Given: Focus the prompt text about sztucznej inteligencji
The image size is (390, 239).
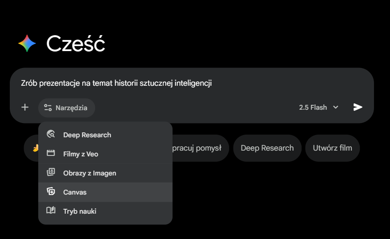Looking at the screenshot, I should pos(116,83).
